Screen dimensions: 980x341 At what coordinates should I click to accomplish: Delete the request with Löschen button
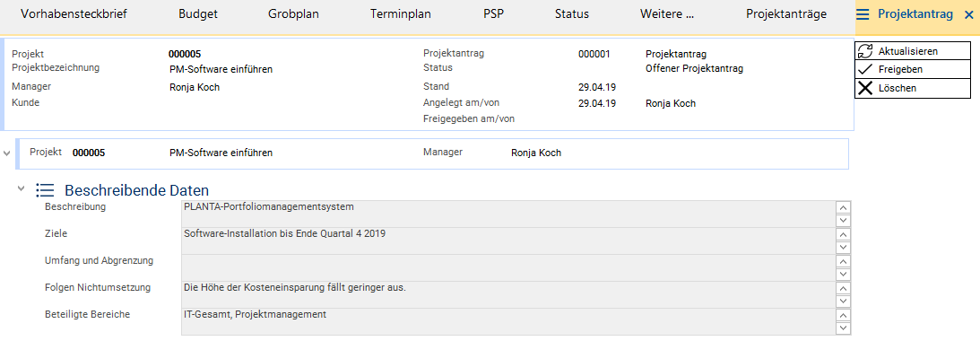tap(913, 88)
